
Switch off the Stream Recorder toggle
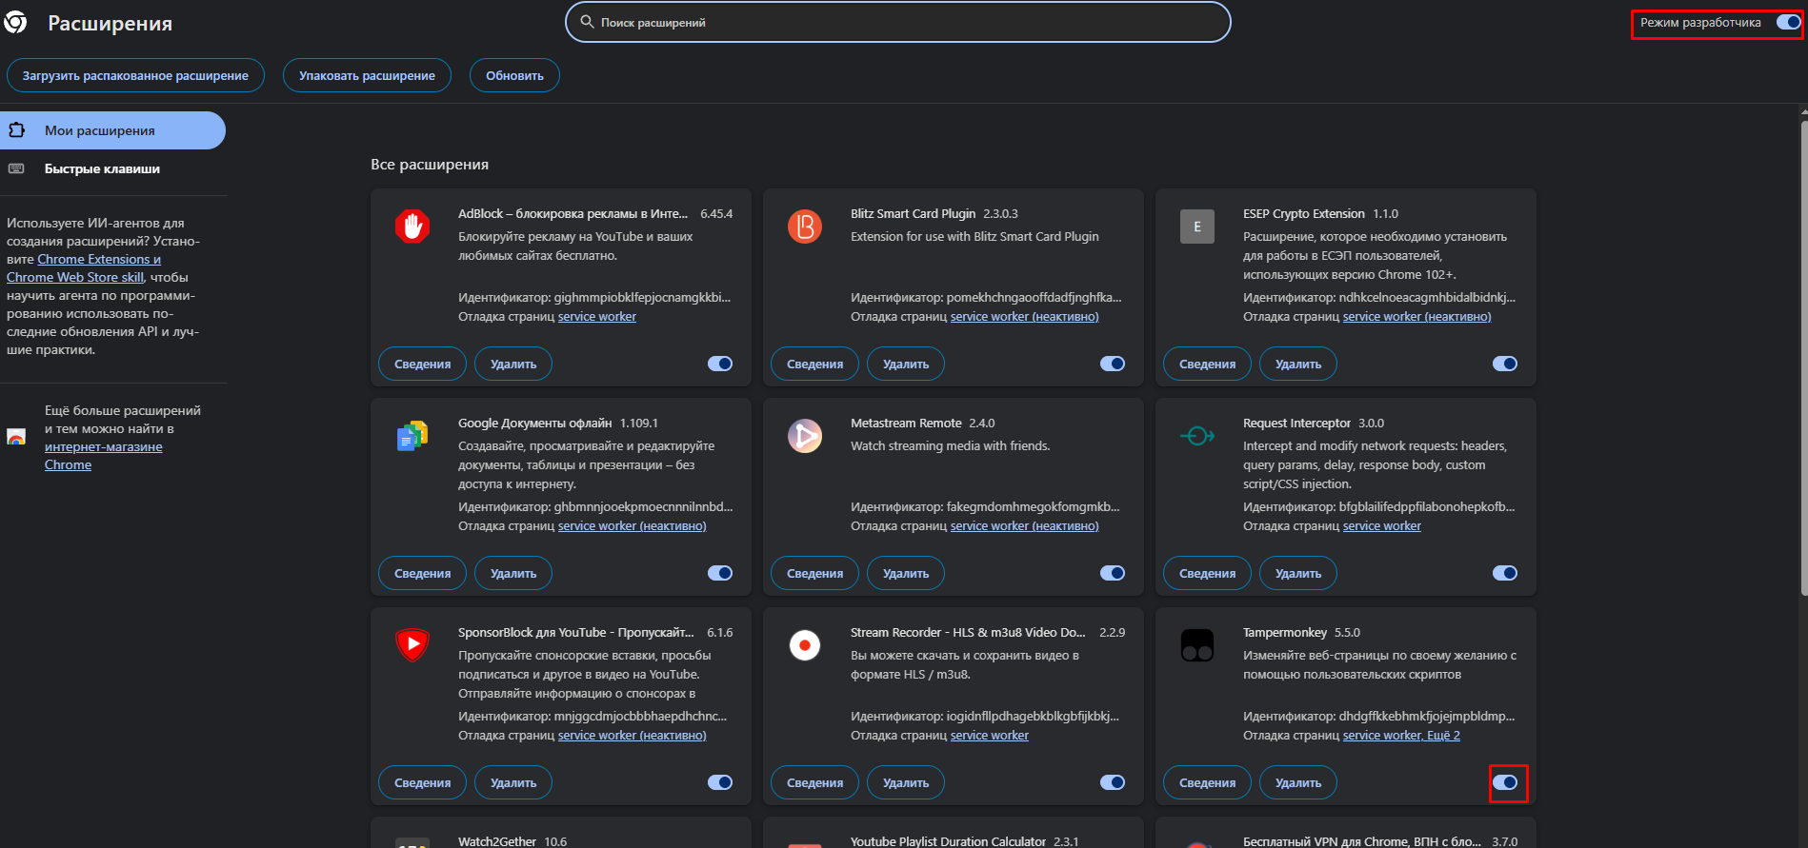(x=1113, y=782)
